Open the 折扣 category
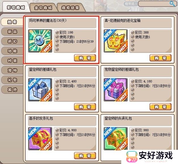The height and width of the screenshot is (164, 178). [12, 41]
